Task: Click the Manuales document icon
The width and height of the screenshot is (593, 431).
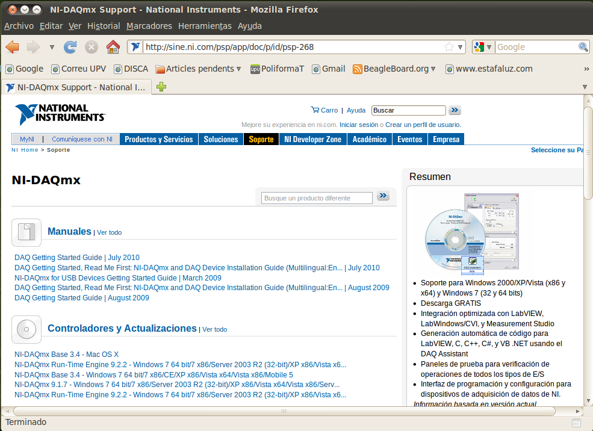Action: pos(26,232)
